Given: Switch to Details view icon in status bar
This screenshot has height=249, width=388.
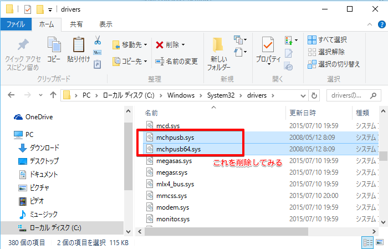Looking at the screenshot, I should [x=368, y=242].
